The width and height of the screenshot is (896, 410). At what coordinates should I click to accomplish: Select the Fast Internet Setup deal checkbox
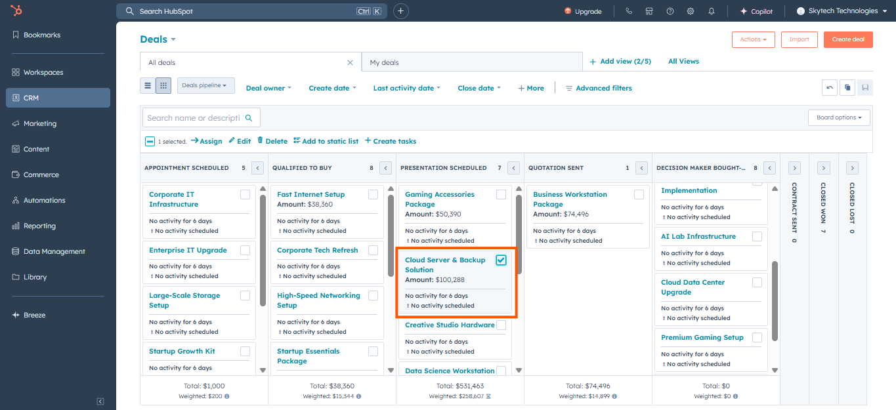point(373,194)
